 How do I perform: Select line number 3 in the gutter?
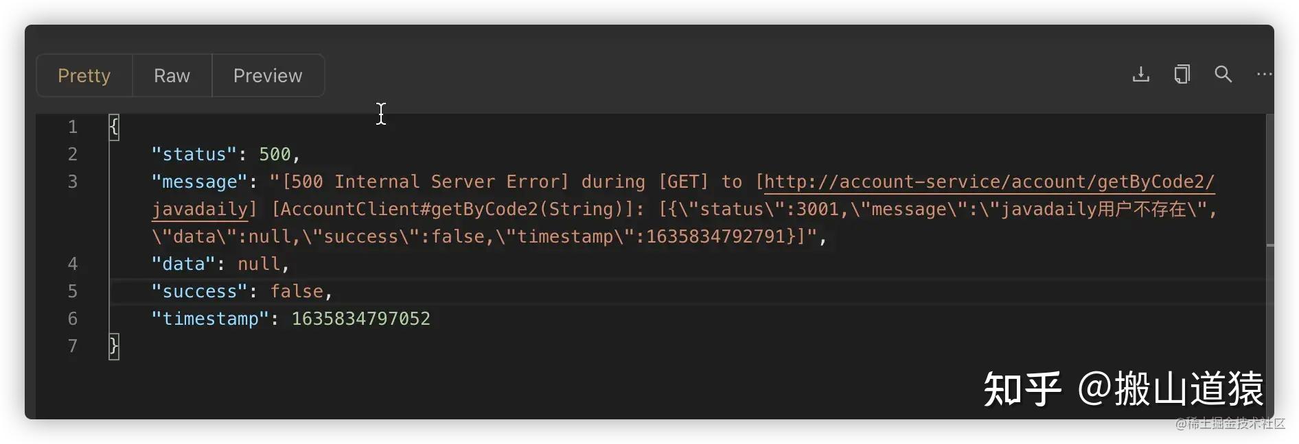click(72, 182)
